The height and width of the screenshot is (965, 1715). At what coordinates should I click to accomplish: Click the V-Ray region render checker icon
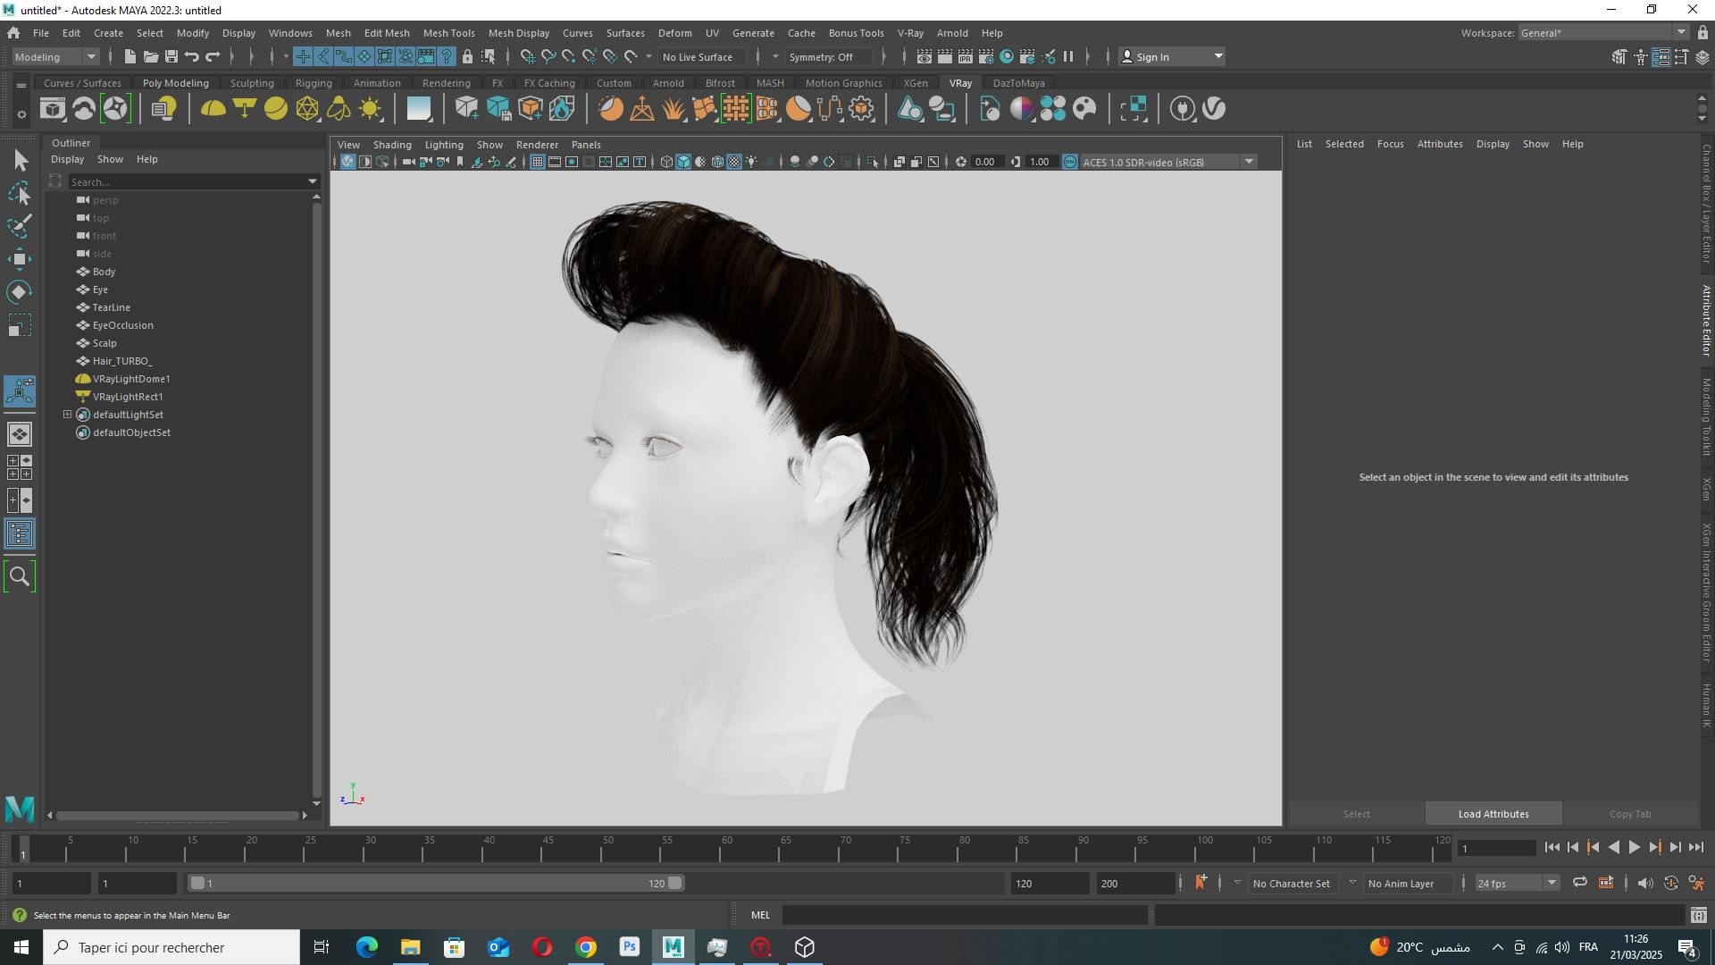pyautogui.click(x=1134, y=109)
